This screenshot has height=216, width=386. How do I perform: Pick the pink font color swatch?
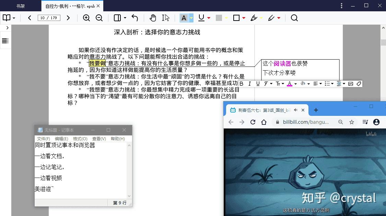290,85
